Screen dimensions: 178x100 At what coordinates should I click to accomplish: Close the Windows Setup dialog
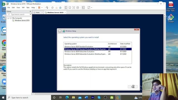137,29
